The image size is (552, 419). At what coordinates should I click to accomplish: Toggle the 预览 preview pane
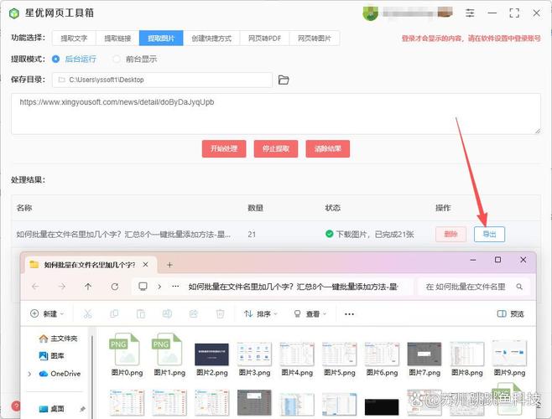click(x=510, y=313)
